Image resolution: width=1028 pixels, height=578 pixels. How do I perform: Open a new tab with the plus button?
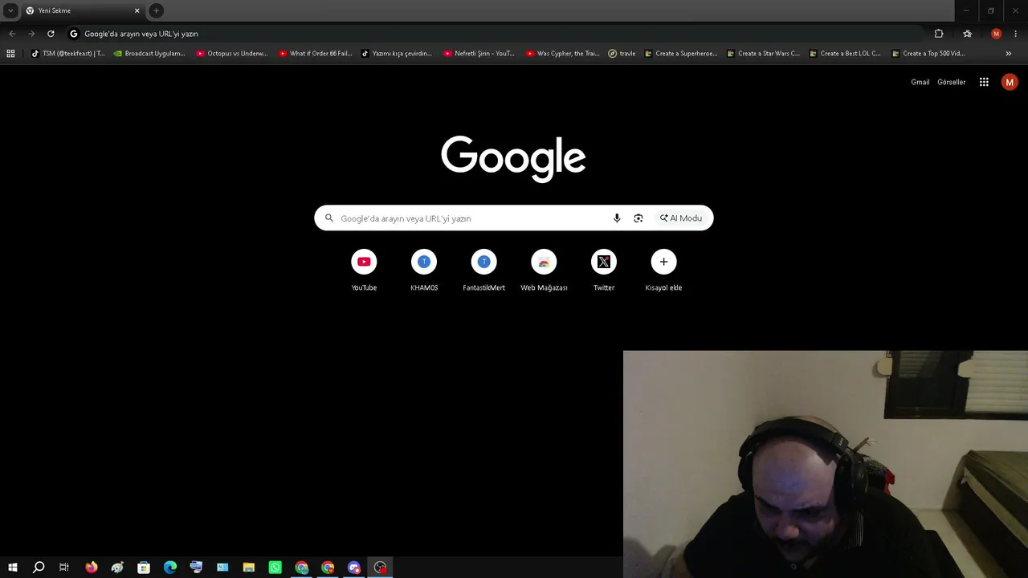pyautogui.click(x=157, y=10)
